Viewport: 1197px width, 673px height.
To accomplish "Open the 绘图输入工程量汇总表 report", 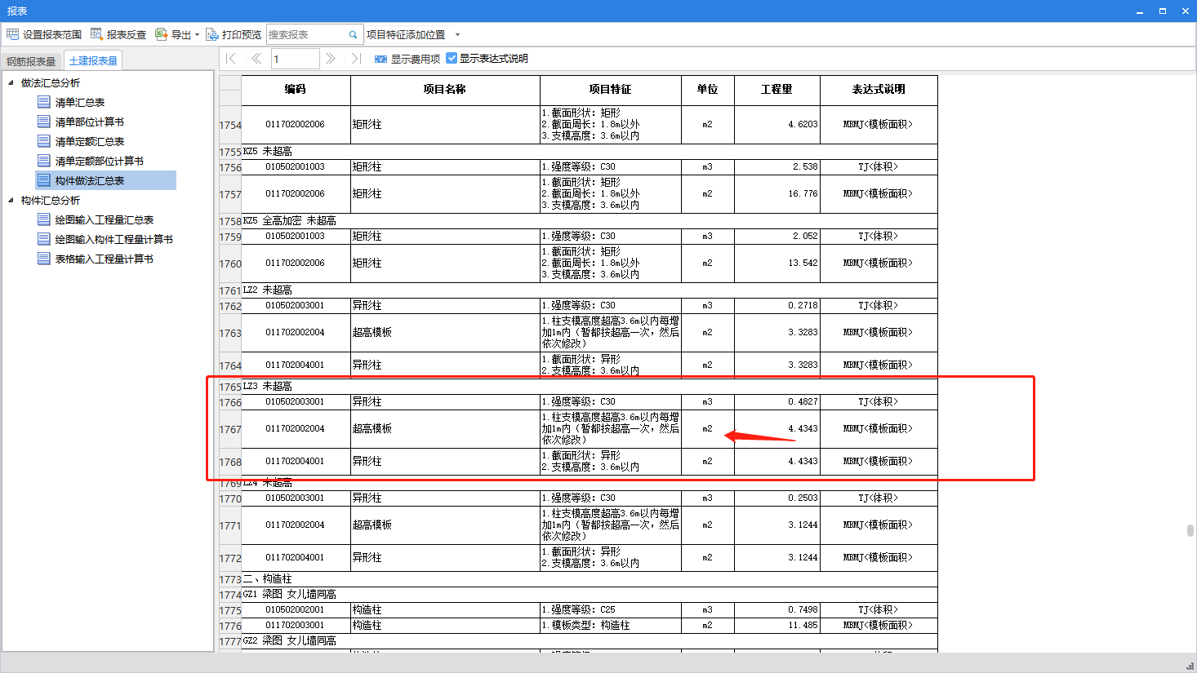I will coord(105,219).
